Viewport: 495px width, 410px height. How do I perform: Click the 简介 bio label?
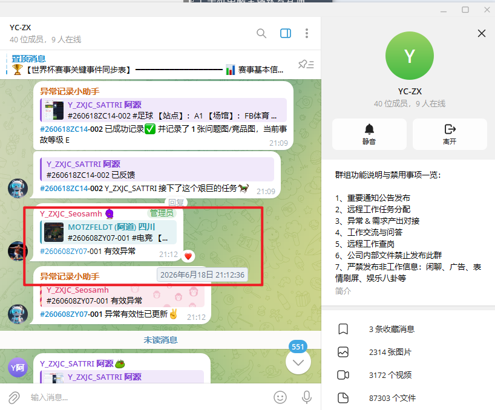[x=343, y=291]
